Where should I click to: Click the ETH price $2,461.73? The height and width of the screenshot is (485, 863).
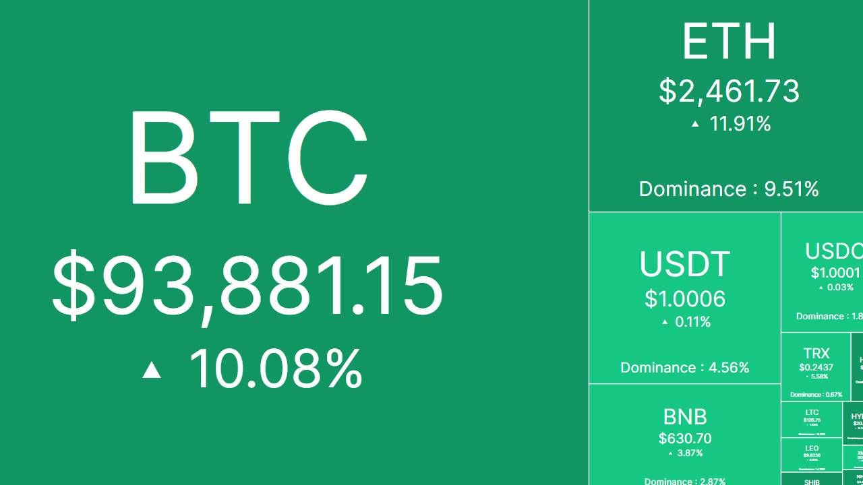[729, 91]
